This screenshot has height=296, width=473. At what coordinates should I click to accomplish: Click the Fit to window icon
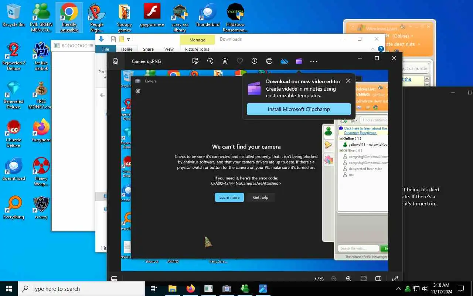coord(364,279)
